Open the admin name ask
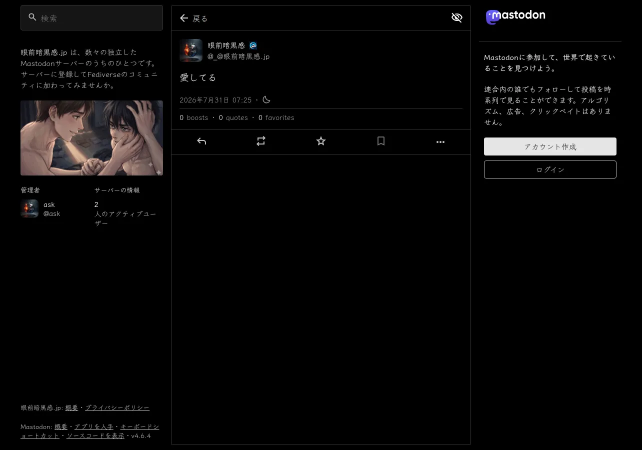The height and width of the screenshot is (450, 642). pos(49,204)
